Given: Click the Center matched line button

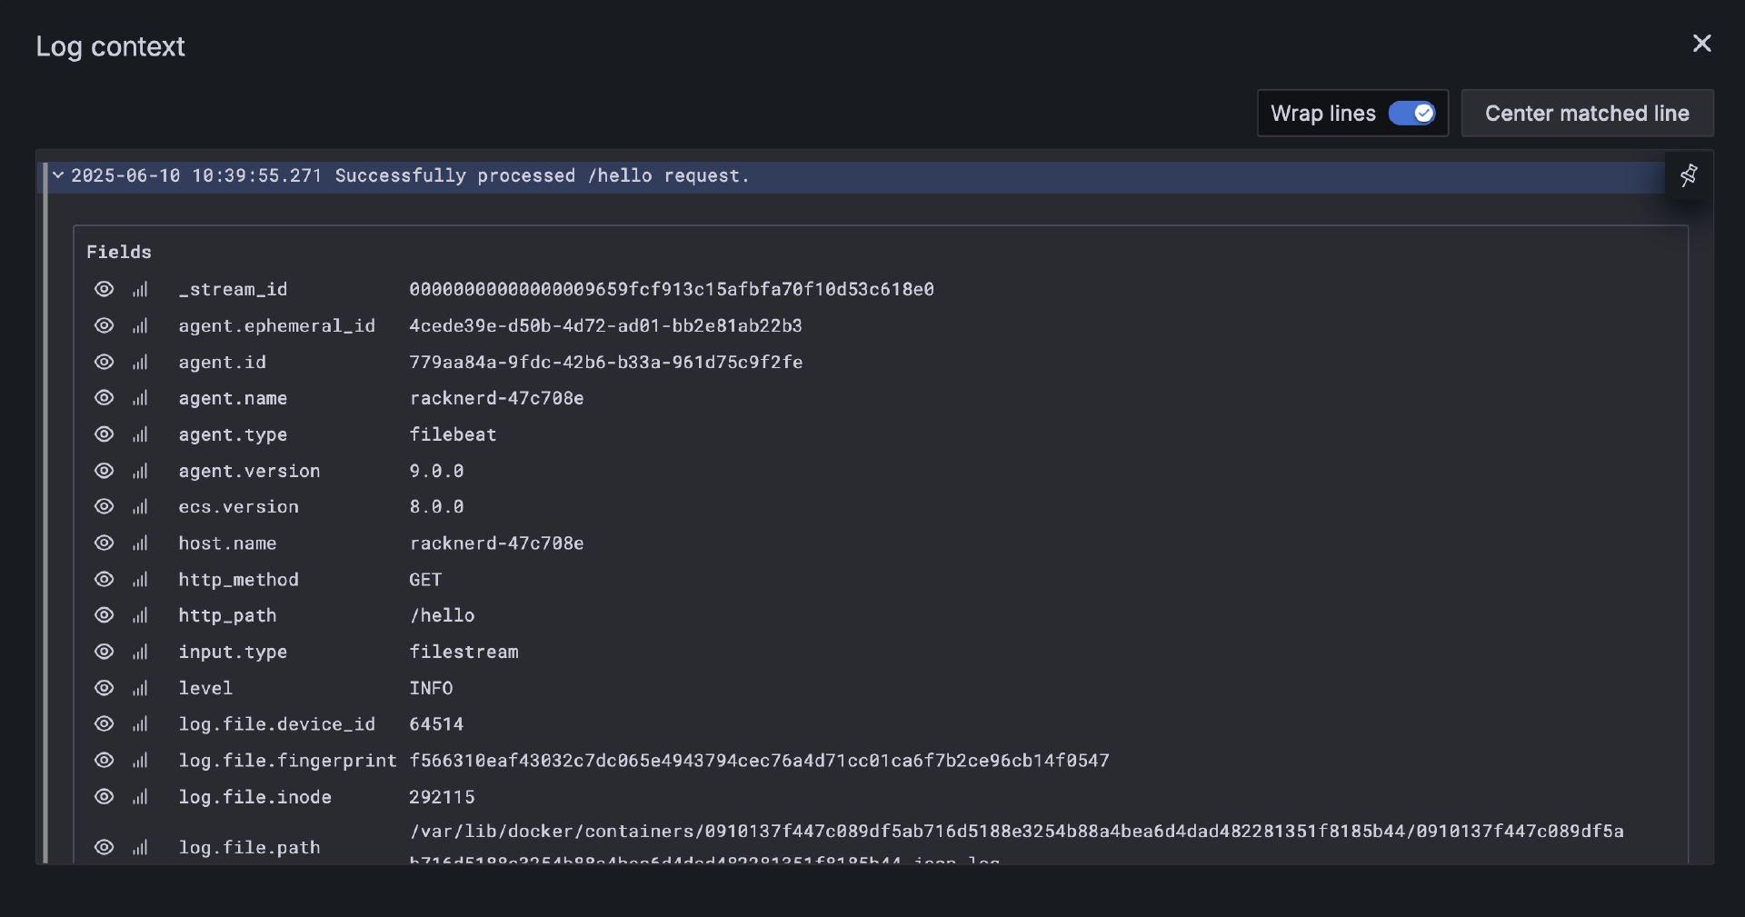Looking at the screenshot, I should 1587,114.
